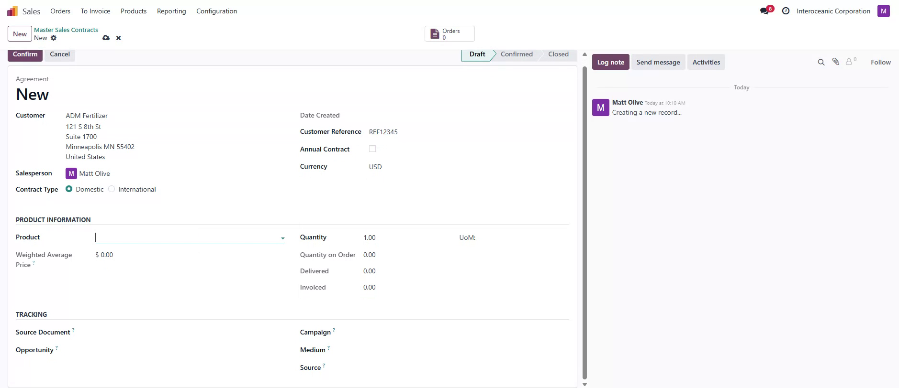
Task: Open Source help tooltip
Action: pos(324,366)
